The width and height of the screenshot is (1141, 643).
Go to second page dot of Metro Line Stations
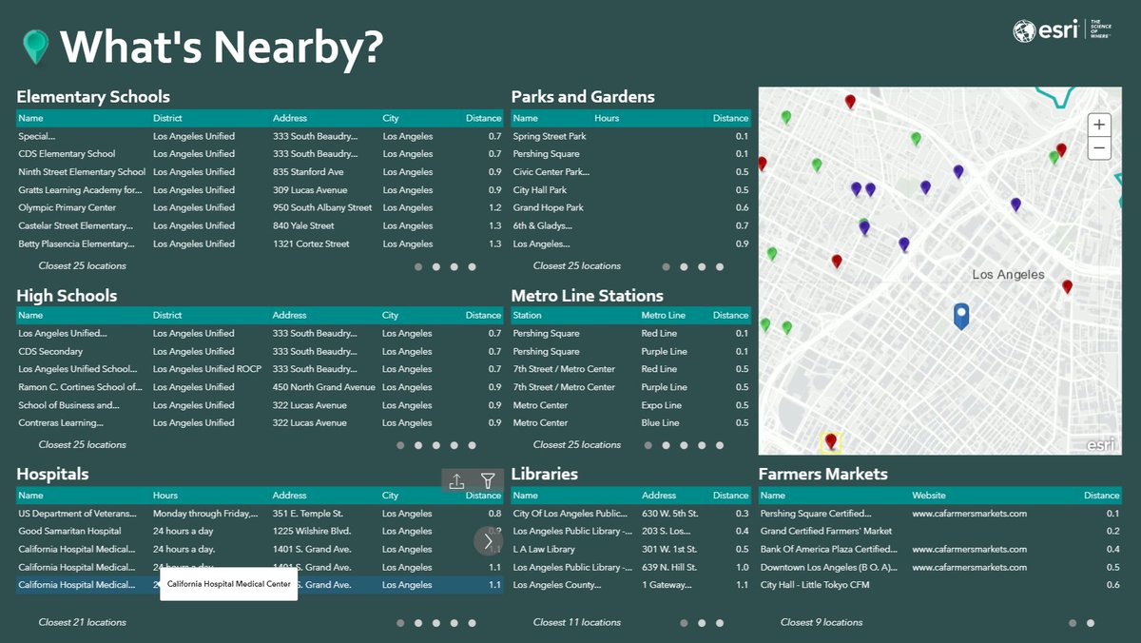point(667,445)
